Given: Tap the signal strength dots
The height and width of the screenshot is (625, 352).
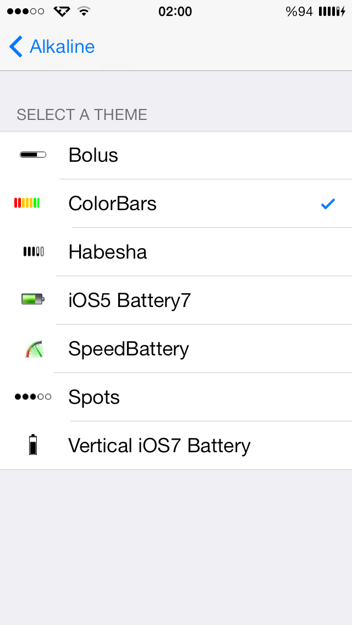Looking at the screenshot, I should [25, 11].
